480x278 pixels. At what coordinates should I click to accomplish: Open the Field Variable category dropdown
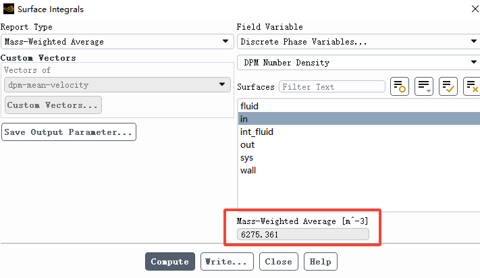tap(358, 42)
